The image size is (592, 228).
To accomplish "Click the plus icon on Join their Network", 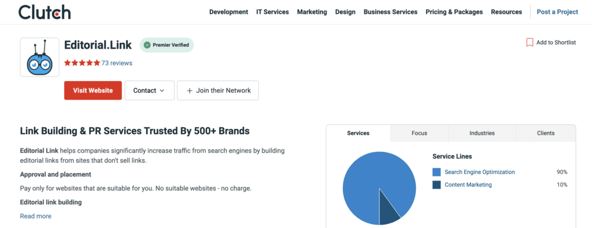I will (x=190, y=91).
